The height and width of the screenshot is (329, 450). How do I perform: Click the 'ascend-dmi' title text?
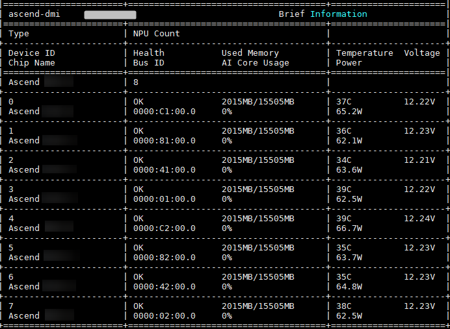pyautogui.click(x=34, y=14)
